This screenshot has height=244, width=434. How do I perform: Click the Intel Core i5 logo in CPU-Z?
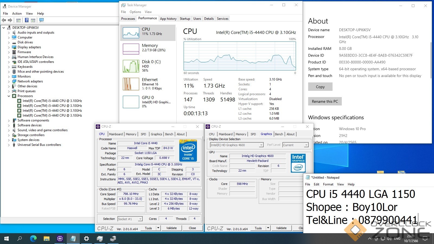[188, 150]
